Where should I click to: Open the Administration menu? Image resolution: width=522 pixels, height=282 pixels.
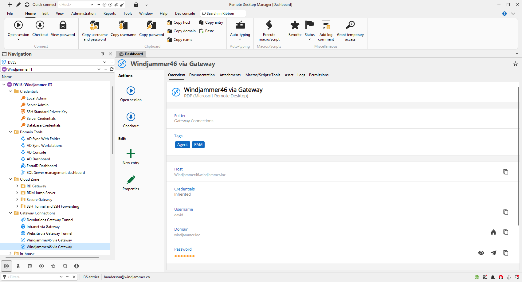click(83, 14)
